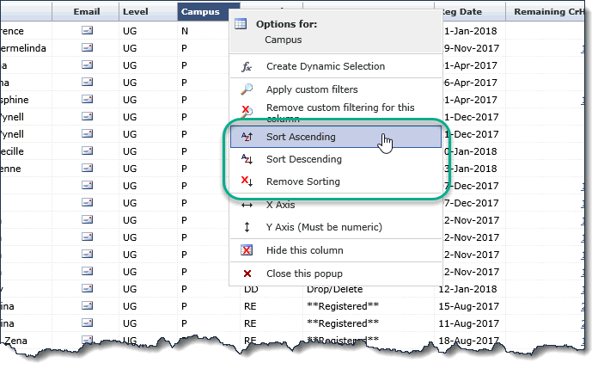Click the email envelope icon in first row
This screenshot has width=598, height=375.
pyautogui.click(x=87, y=31)
